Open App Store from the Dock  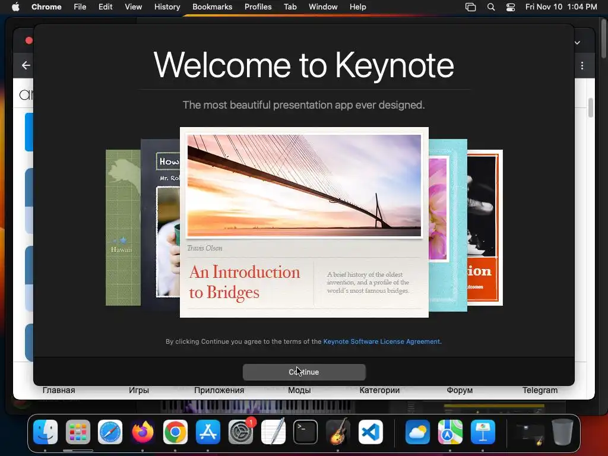point(208,432)
